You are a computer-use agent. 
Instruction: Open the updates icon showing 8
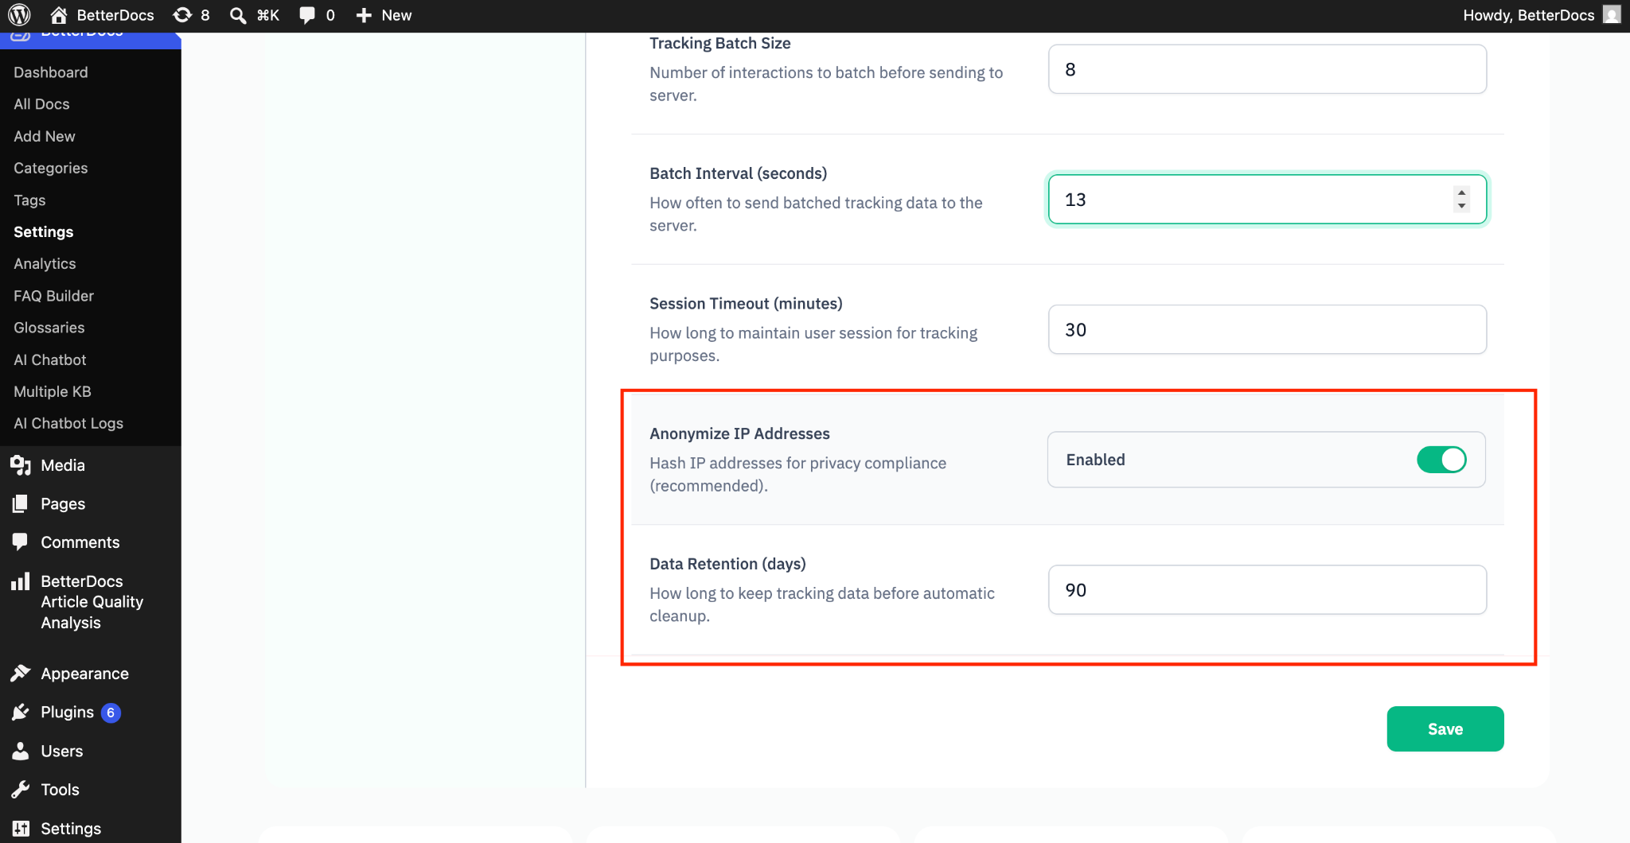[182, 15]
